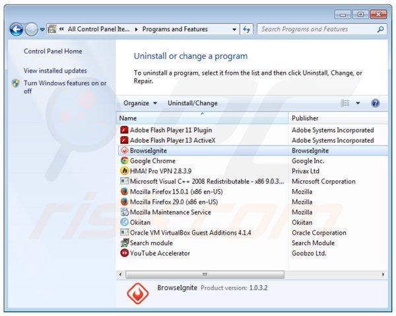The width and height of the screenshot is (396, 316).
Task: Click the Search module icon
Action: coord(124,243)
